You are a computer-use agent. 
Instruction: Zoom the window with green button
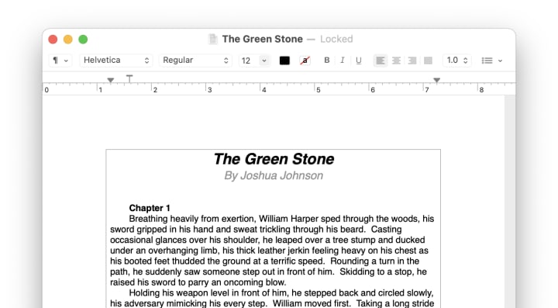click(x=83, y=39)
